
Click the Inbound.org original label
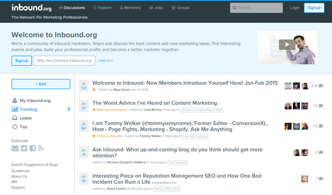[112, 110]
